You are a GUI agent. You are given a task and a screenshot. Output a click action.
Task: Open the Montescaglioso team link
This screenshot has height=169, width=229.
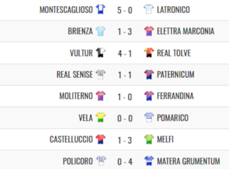[x=66, y=10]
